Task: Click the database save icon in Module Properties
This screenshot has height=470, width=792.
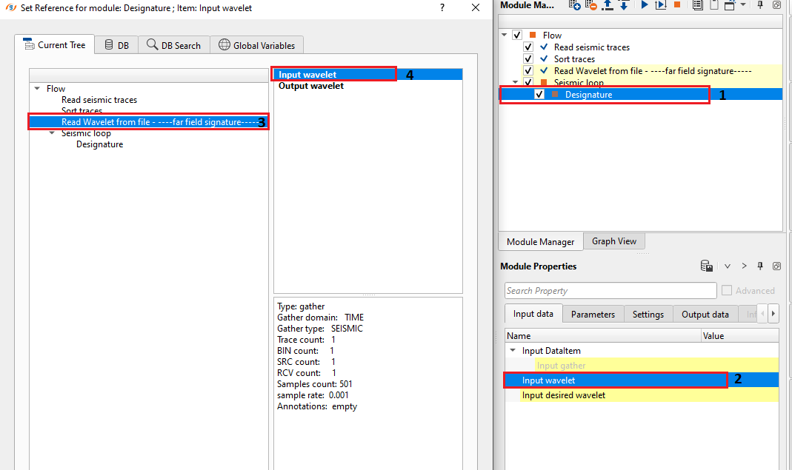Action: 706,266
